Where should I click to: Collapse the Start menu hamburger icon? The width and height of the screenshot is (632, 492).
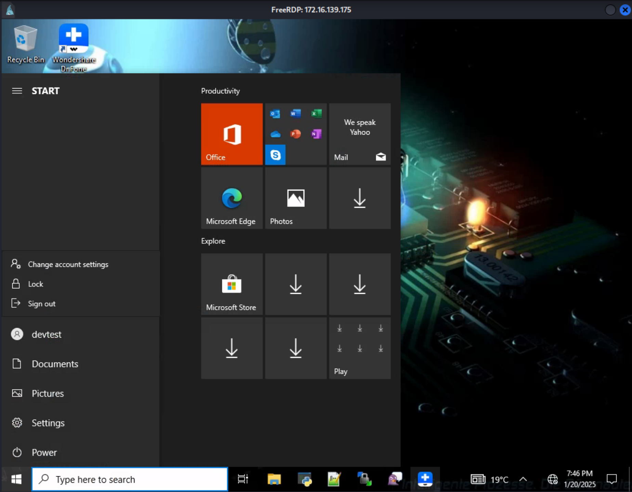click(x=17, y=91)
